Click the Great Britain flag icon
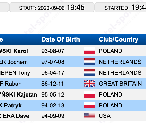The width and height of the screenshot is (146, 123). click(89, 83)
